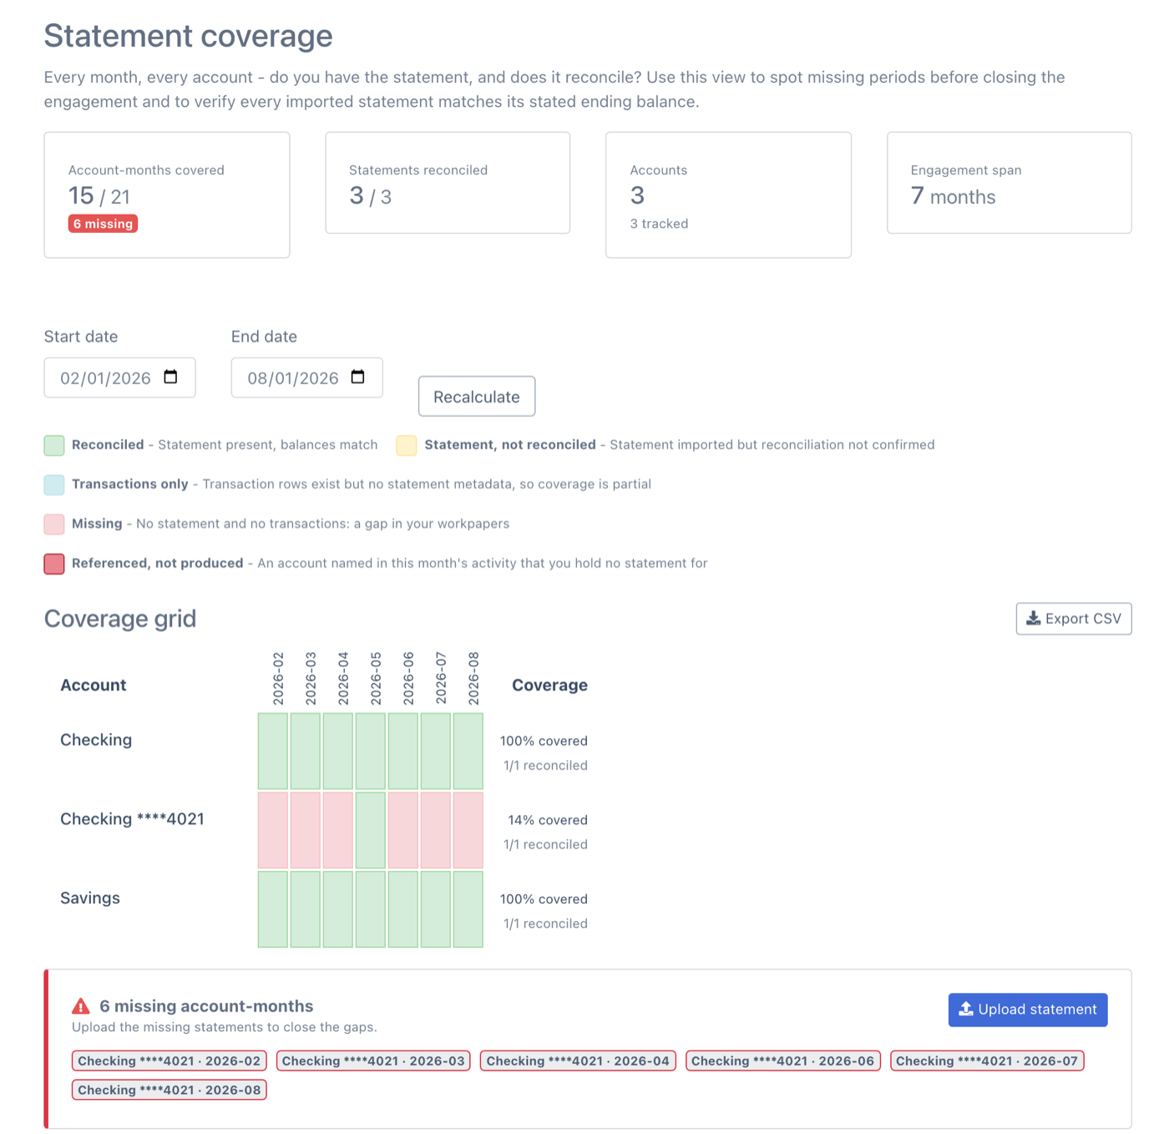
Task: Click the Start date field 02/01/2026
Action: [119, 377]
